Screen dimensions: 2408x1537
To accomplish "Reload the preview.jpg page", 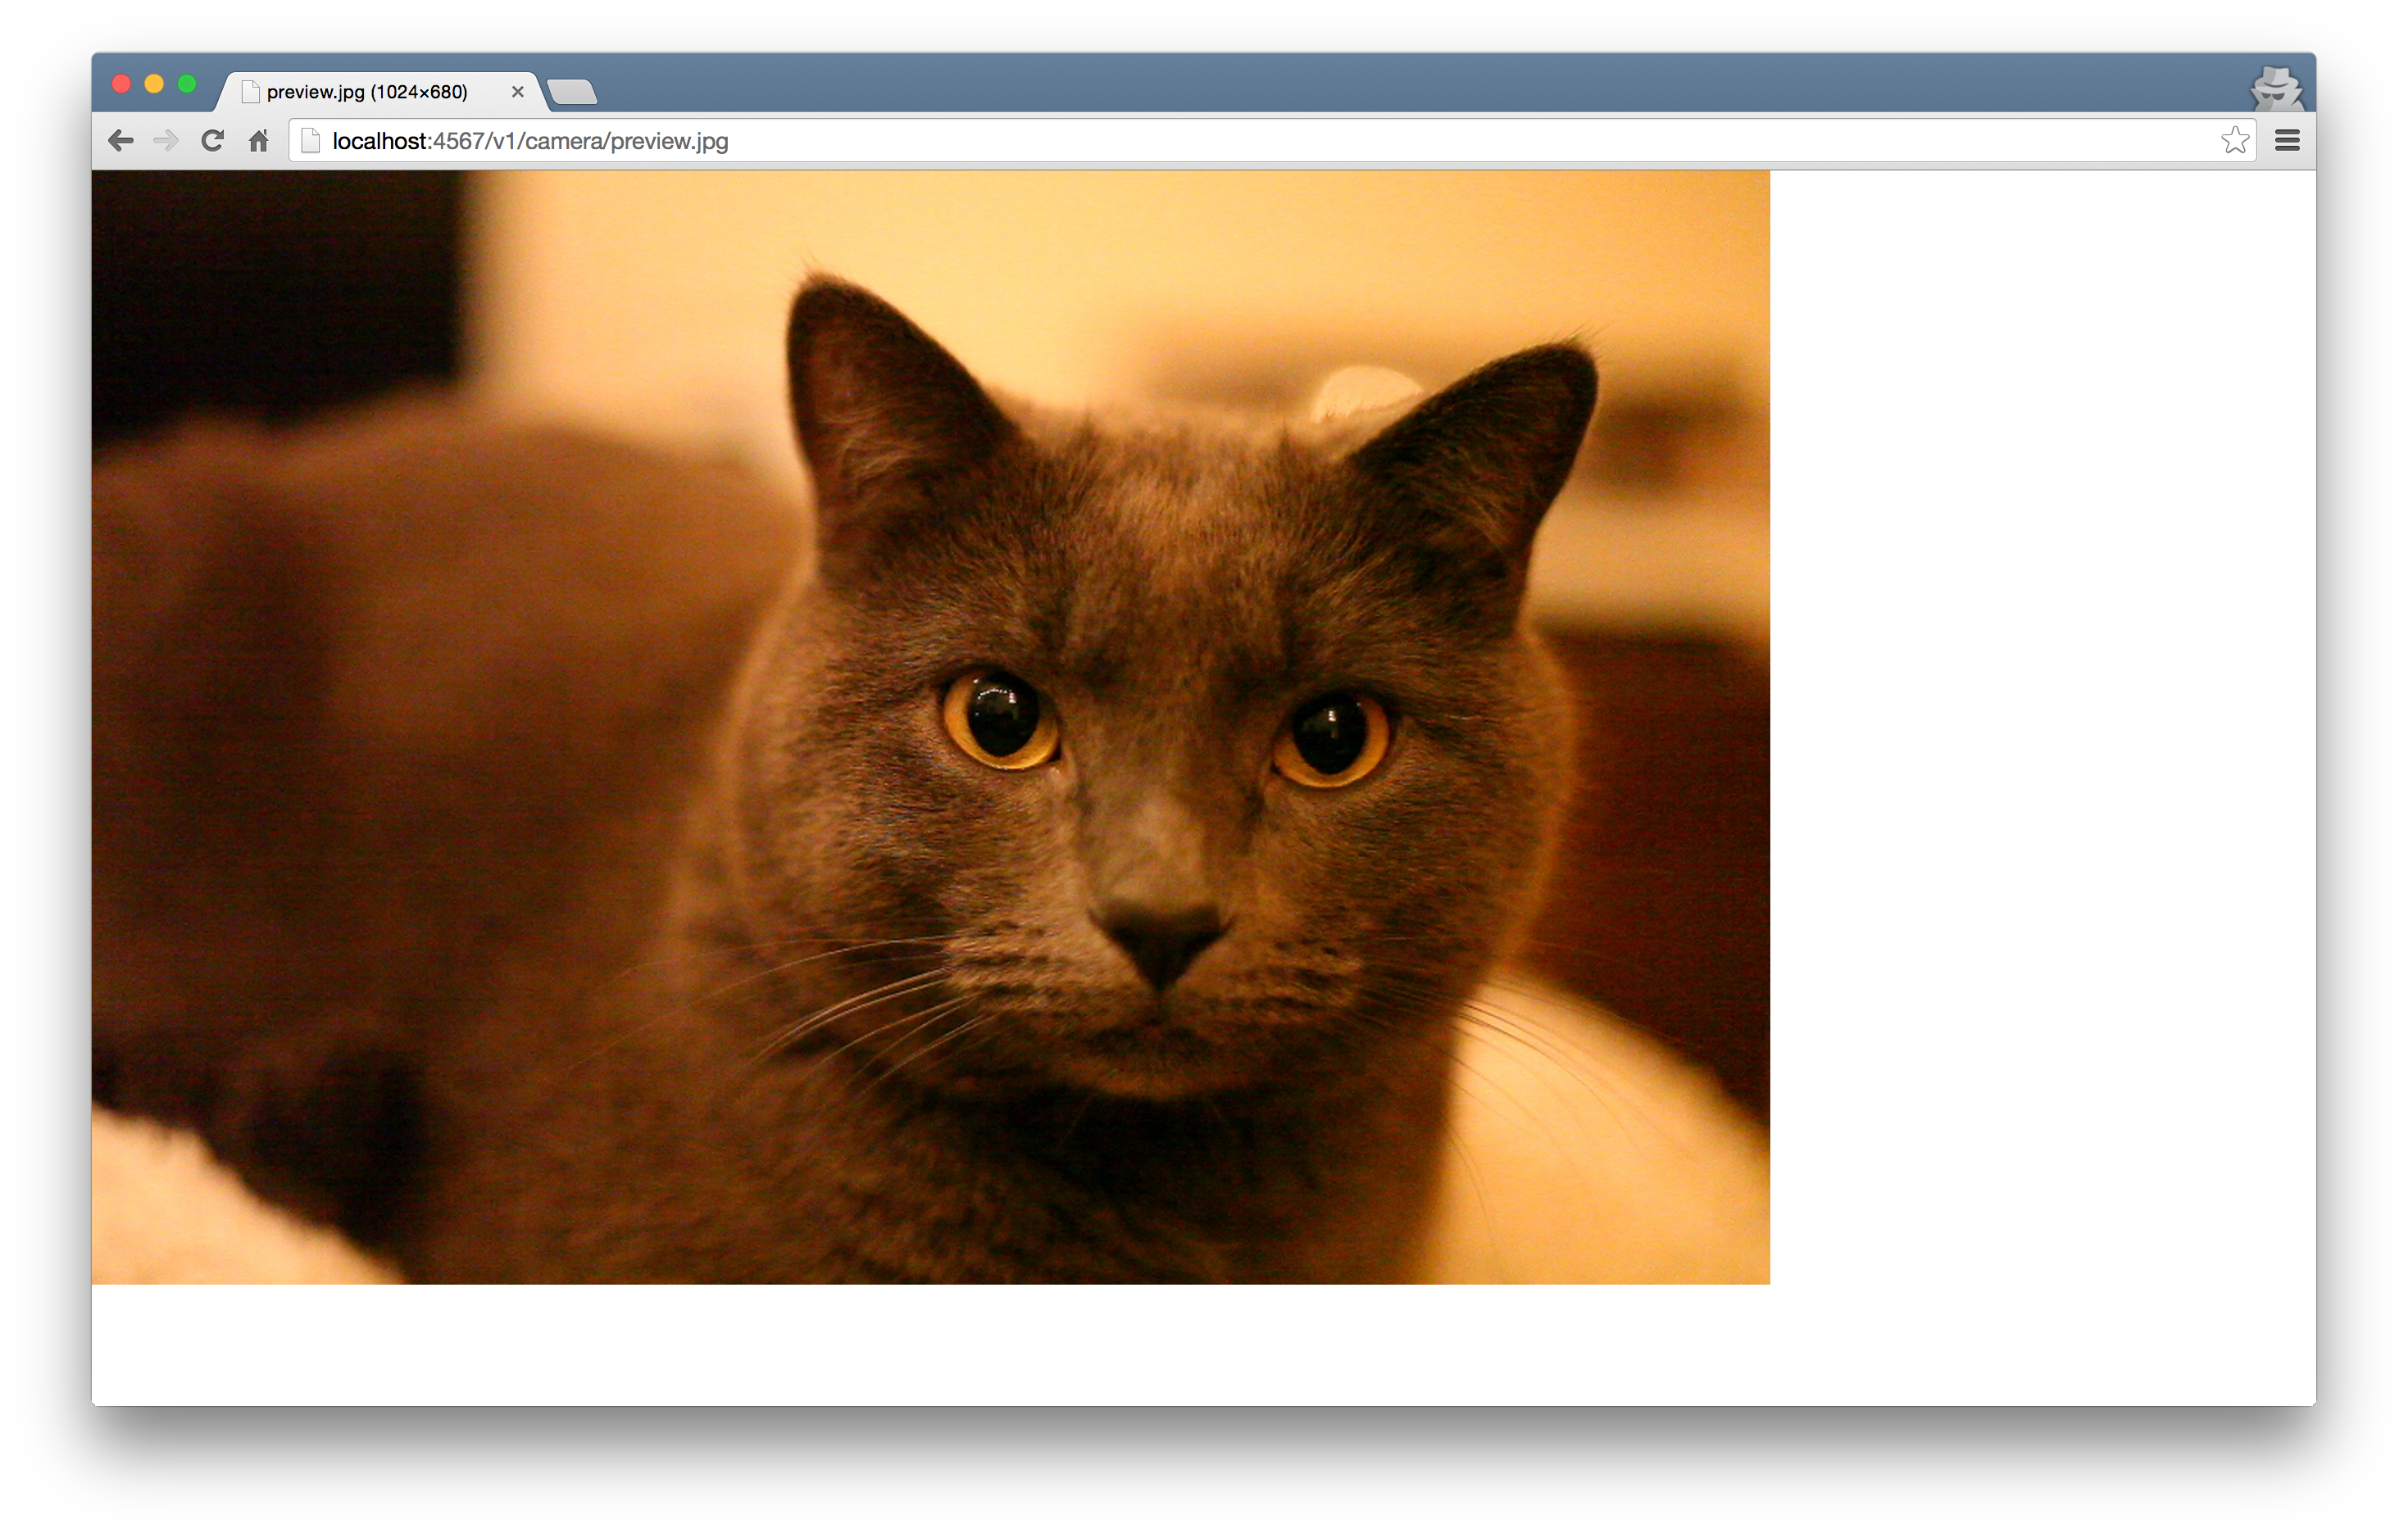I will 212,141.
